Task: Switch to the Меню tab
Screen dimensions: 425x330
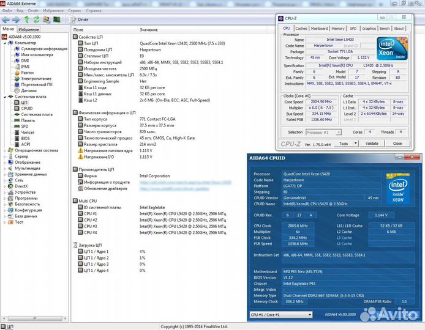Action: coord(8,29)
